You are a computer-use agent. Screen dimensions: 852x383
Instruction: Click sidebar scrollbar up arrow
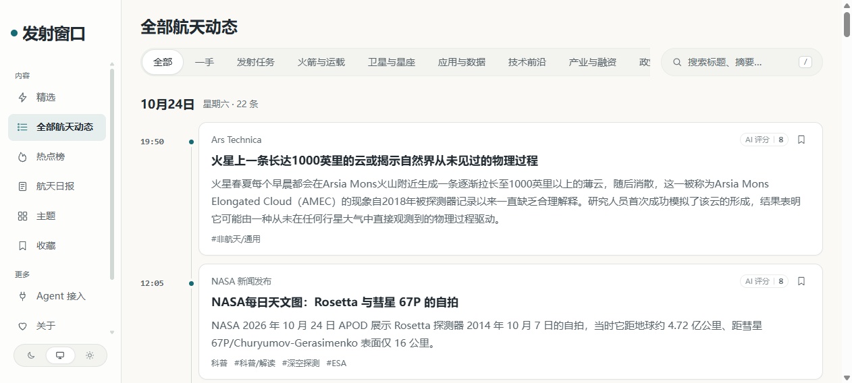pos(112,64)
